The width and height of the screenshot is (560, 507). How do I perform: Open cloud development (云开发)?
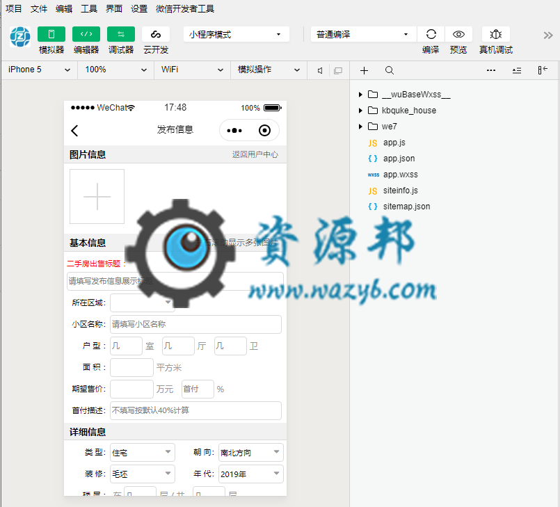coord(156,34)
